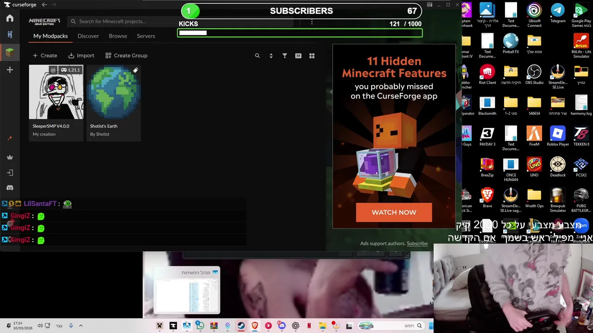This screenshot has width=593, height=333.
Task: Open the TEKKEN 8 desktop icon
Action: (x=581, y=136)
